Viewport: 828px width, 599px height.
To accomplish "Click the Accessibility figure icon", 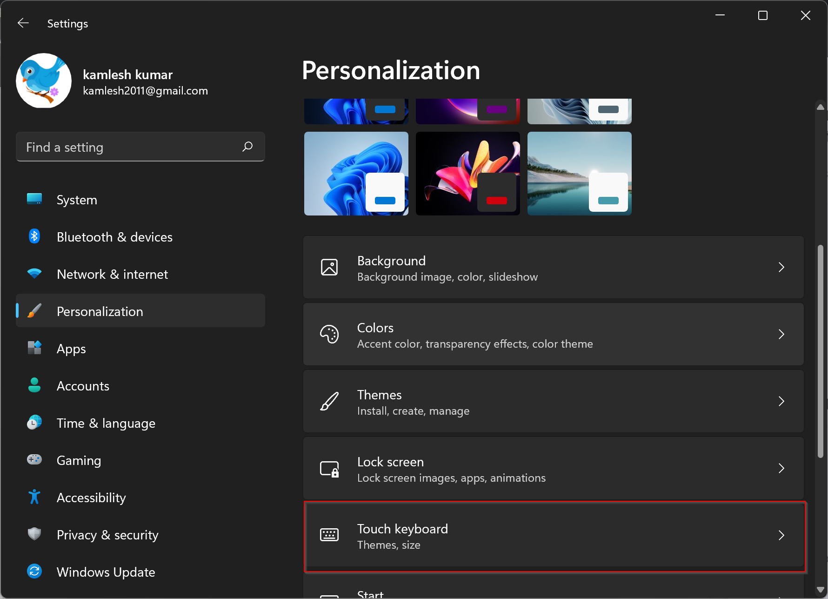I will click(x=34, y=497).
